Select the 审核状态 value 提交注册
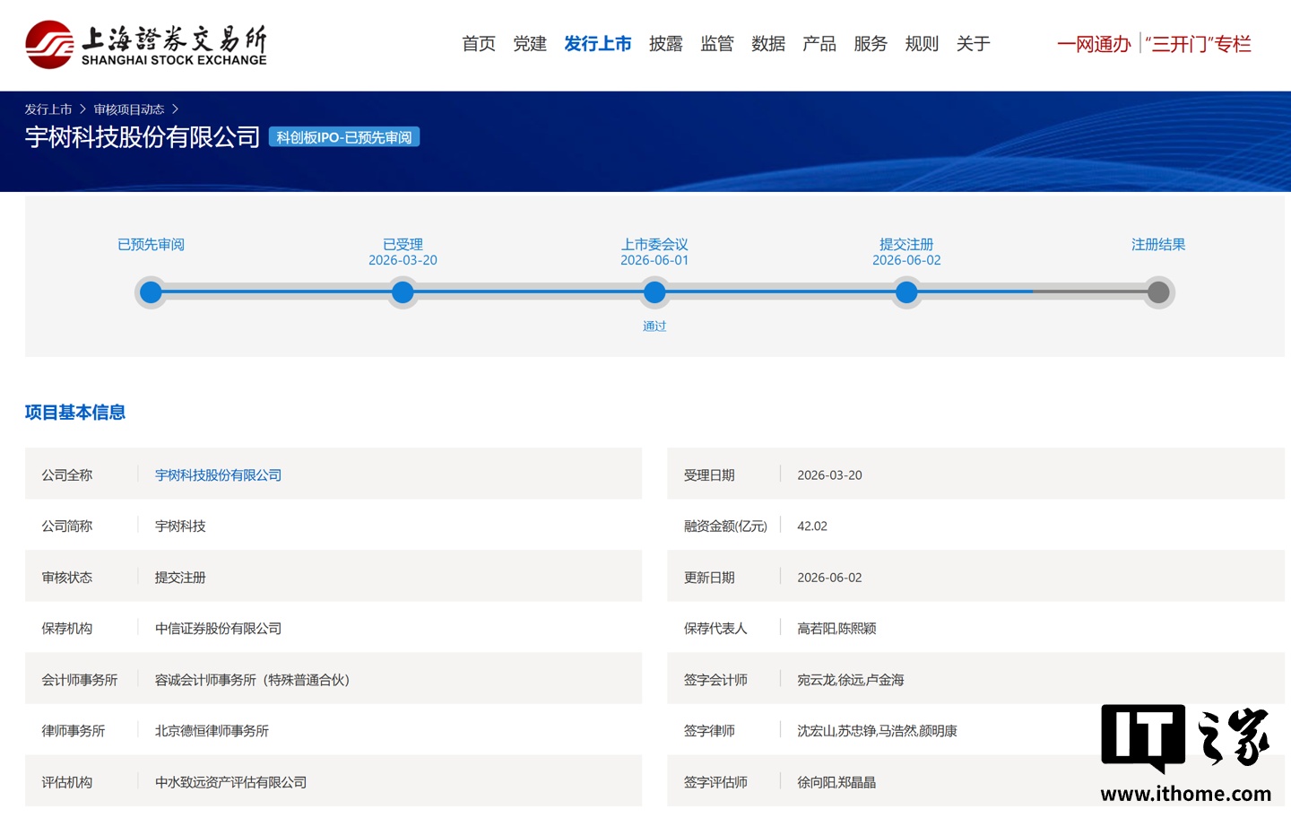Image resolution: width=1291 pixels, height=818 pixels. (x=180, y=578)
